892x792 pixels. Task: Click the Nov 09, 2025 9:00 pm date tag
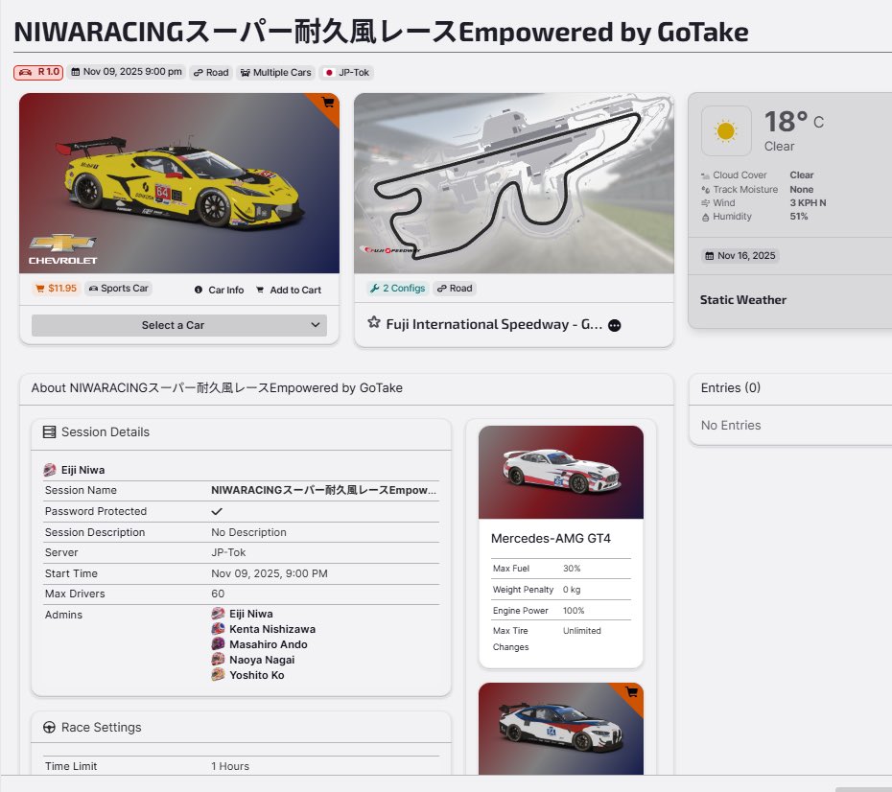pyautogui.click(x=127, y=72)
